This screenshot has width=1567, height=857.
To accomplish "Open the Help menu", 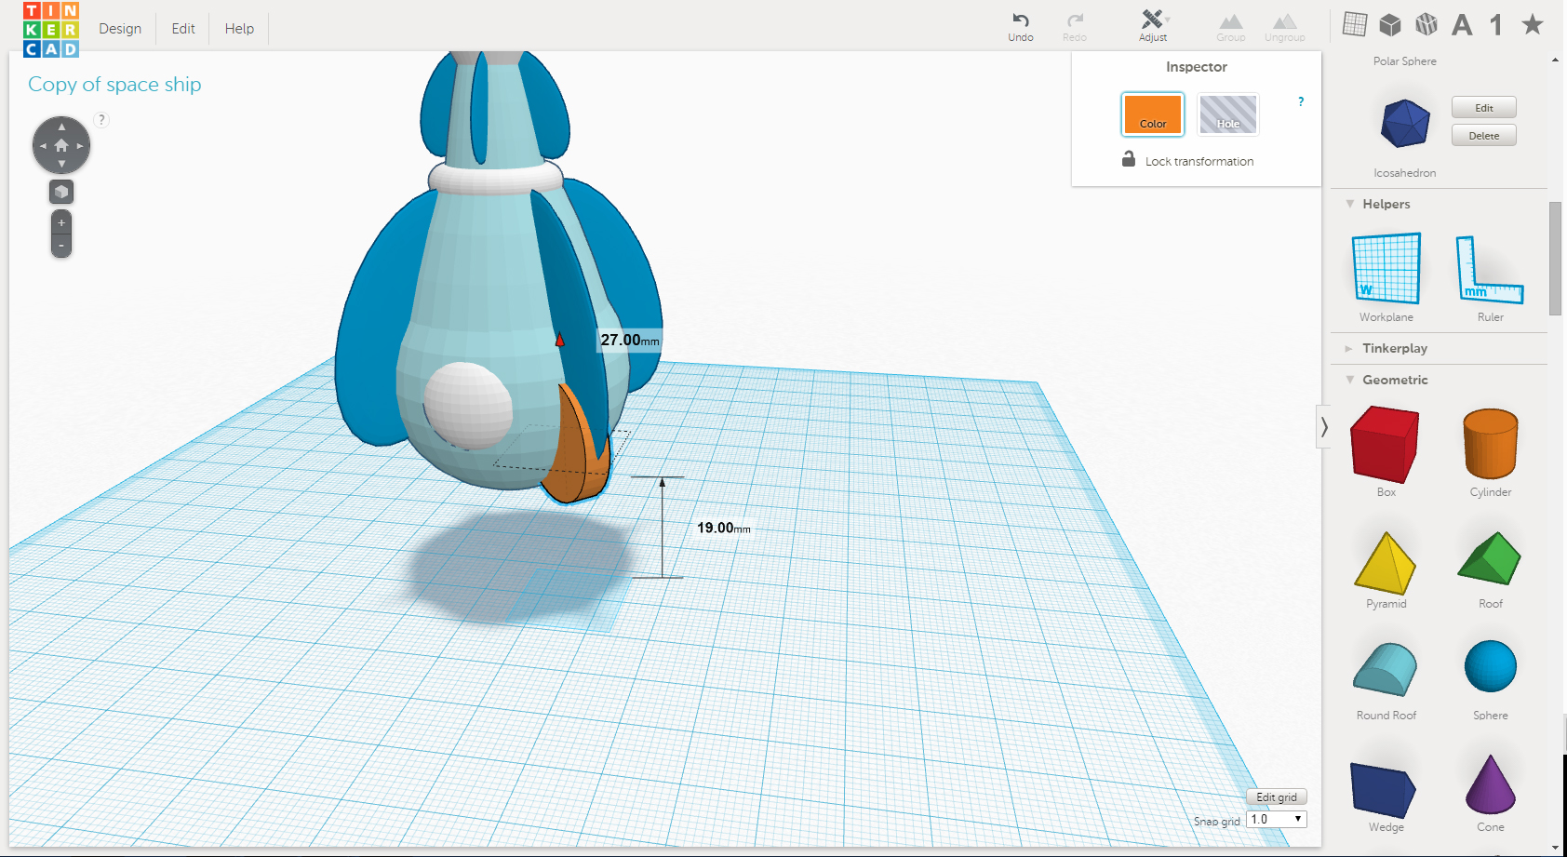I will click(239, 29).
